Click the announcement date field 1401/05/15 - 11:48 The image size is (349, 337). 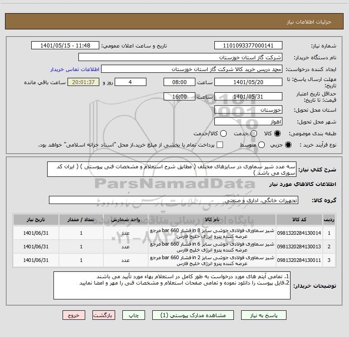65,46
